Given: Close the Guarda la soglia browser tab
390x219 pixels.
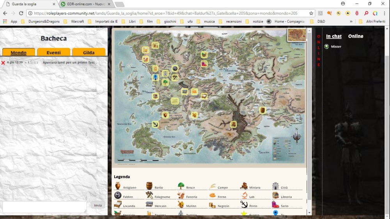Looking at the screenshot, I should tap(54, 4).
